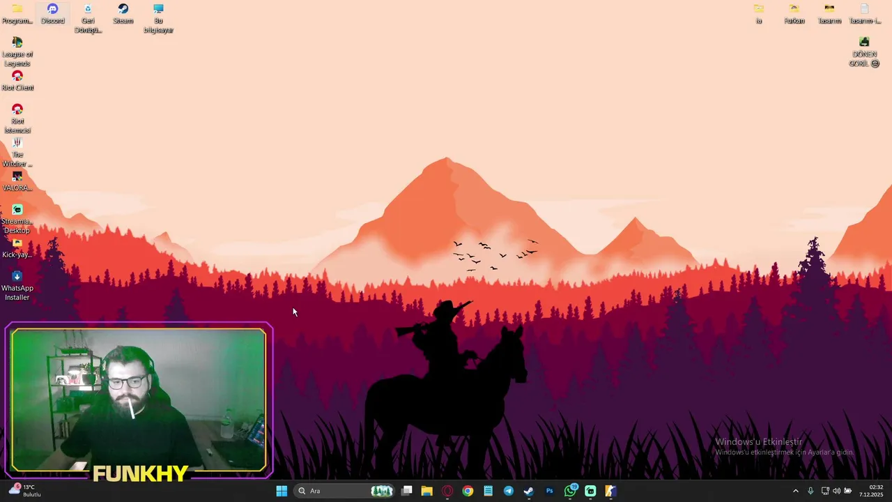Open the Windows Start menu

[282, 491]
